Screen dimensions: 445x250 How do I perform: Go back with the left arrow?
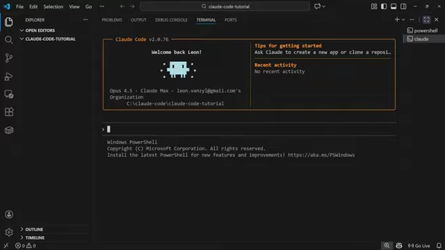(x=122, y=6)
